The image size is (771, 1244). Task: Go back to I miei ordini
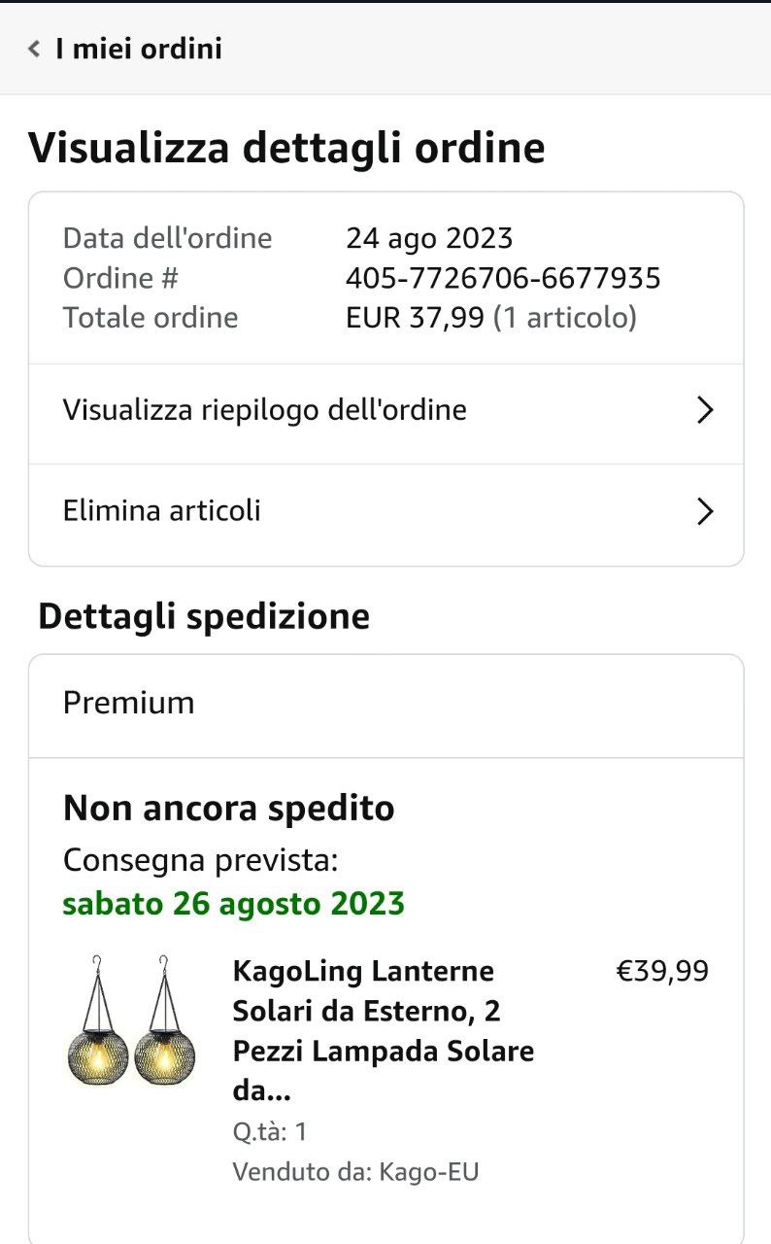138,49
